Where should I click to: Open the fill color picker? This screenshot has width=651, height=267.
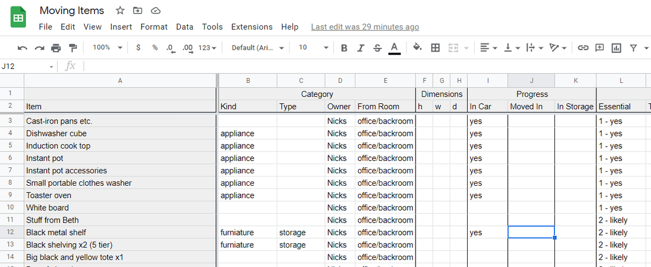click(x=417, y=48)
